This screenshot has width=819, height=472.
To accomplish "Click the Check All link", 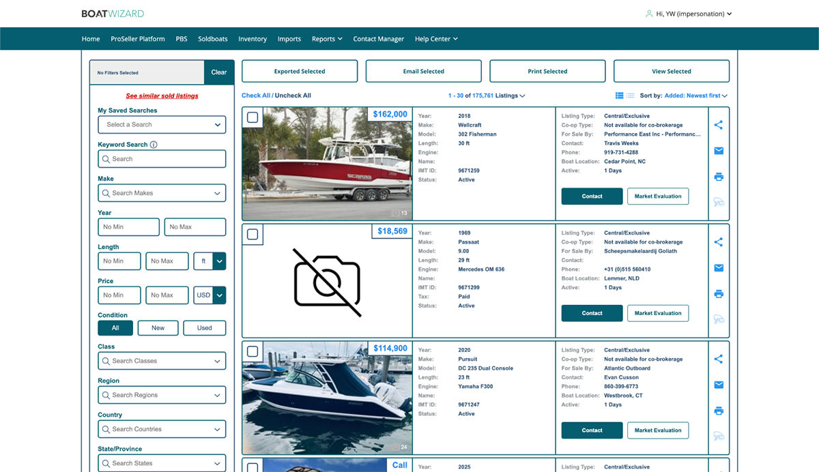I will pyautogui.click(x=256, y=95).
